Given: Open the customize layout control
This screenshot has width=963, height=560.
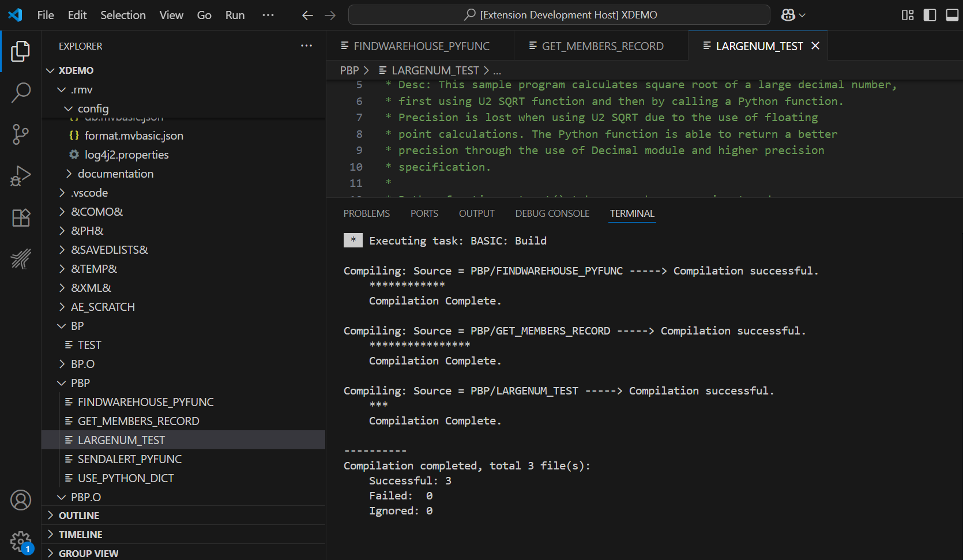Looking at the screenshot, I should click(908, 15).
